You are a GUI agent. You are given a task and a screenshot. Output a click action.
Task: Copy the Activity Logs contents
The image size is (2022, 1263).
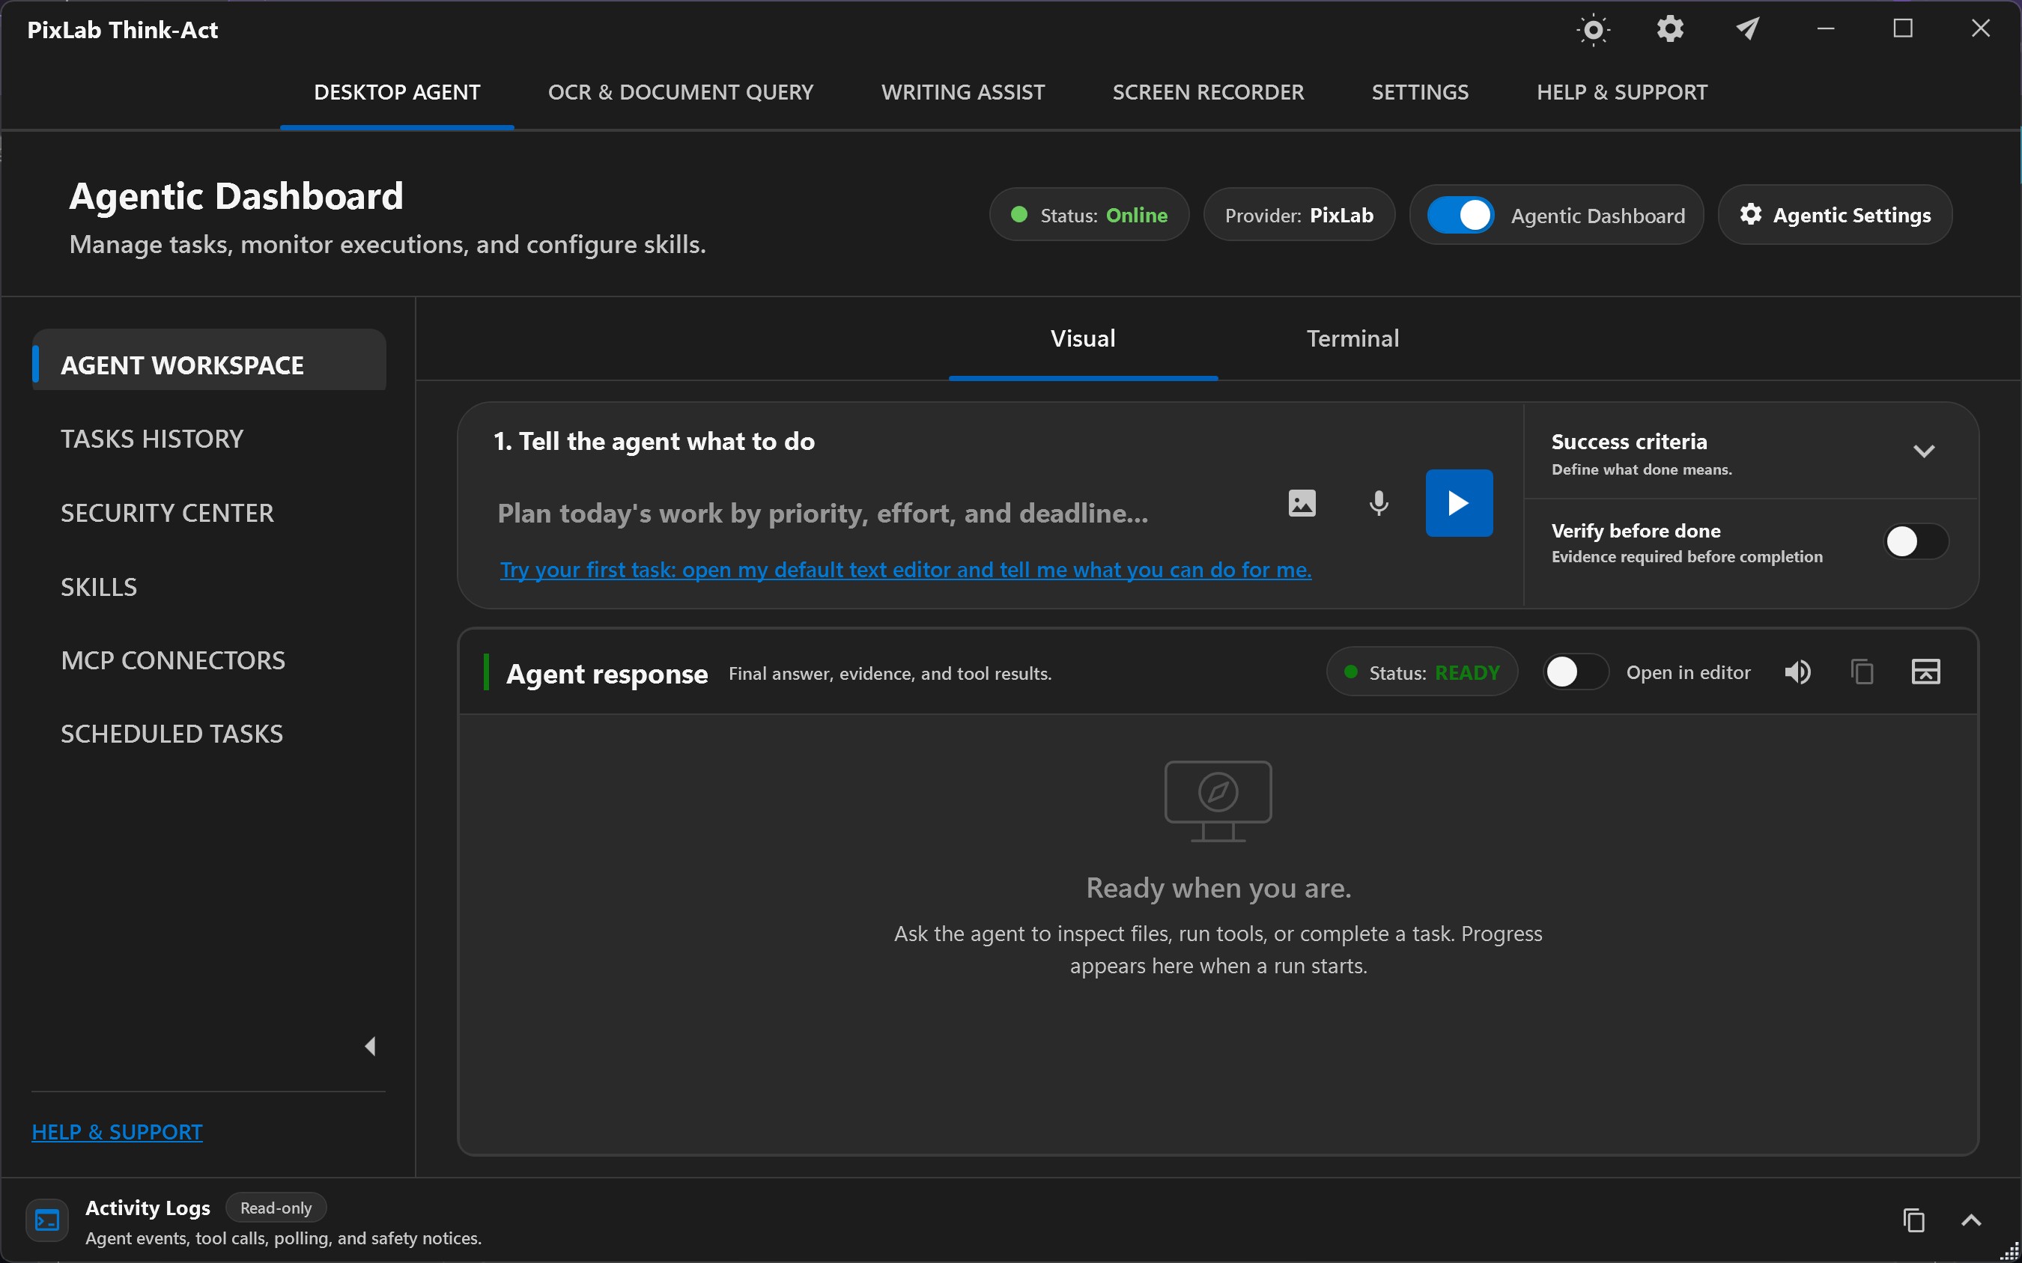pos(1913,1220)
